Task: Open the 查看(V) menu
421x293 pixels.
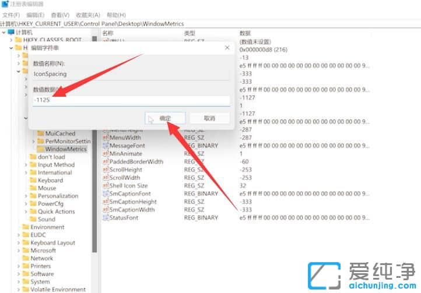Action: [60, 15]
